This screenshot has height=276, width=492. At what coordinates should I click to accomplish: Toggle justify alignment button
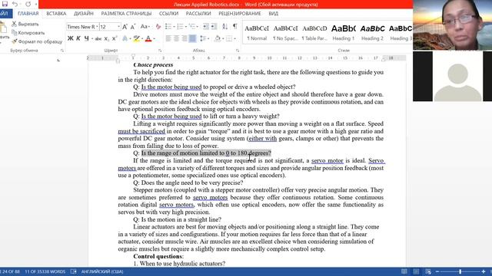(x=192, y=38)
